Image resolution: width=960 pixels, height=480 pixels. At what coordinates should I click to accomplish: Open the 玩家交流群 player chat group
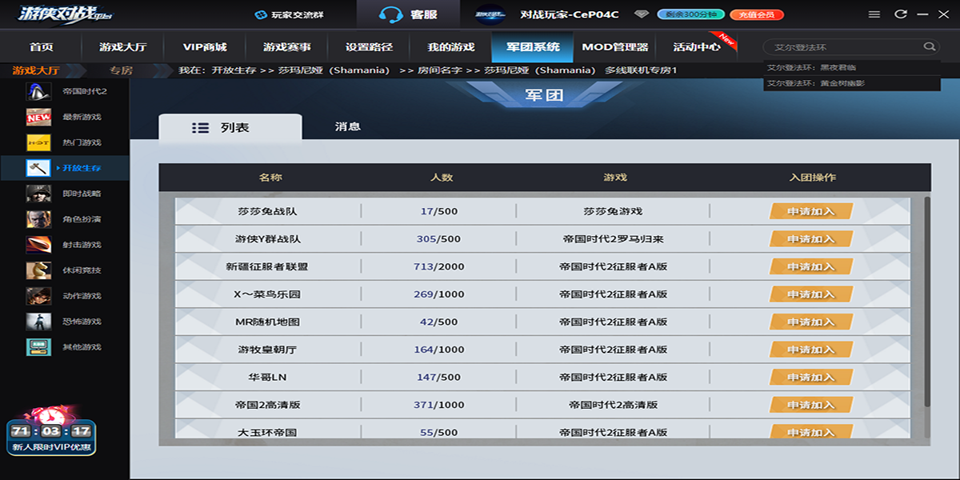[x=289, y=14]
